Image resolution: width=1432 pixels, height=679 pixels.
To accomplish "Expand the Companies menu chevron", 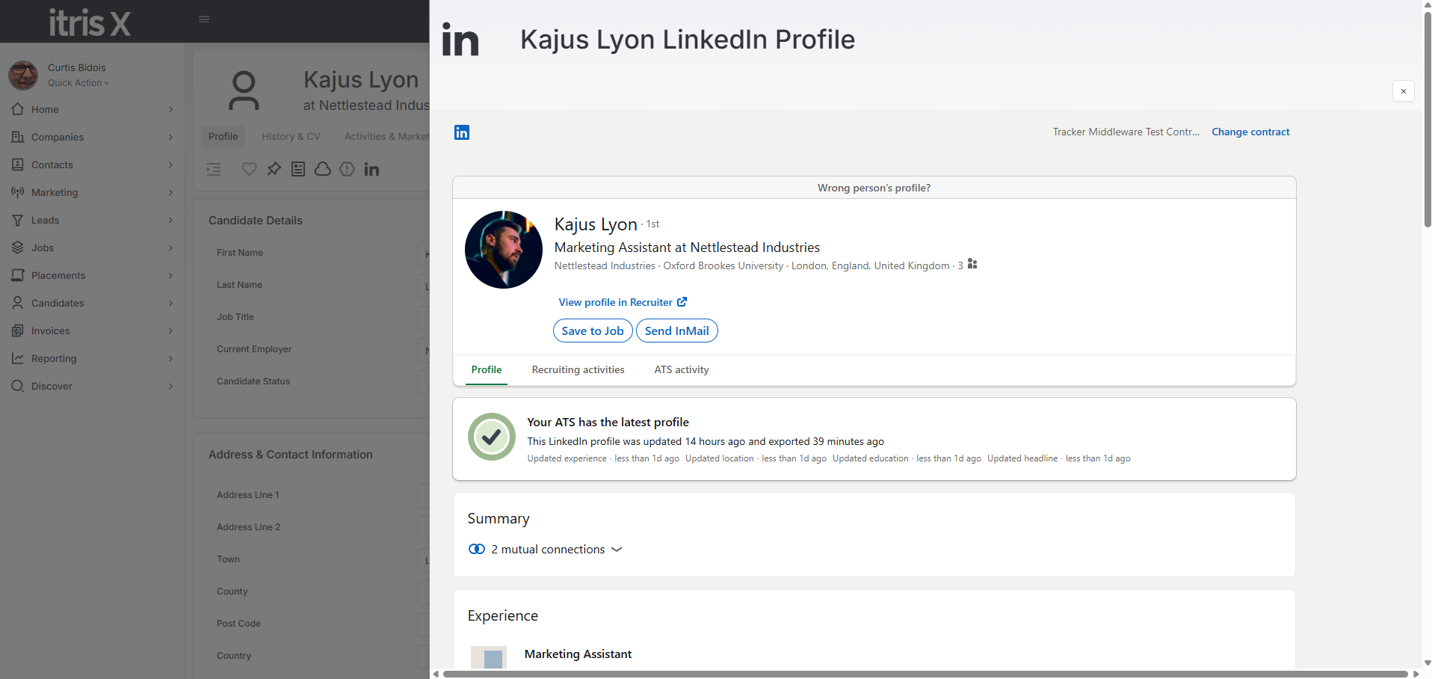I will point(170,138).
